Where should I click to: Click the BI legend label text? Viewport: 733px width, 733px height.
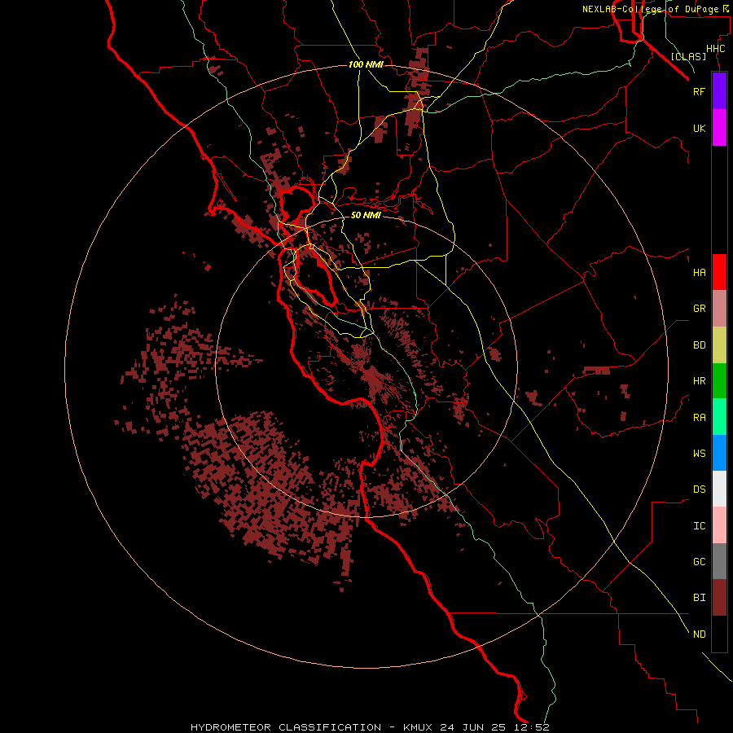[699, 598]
